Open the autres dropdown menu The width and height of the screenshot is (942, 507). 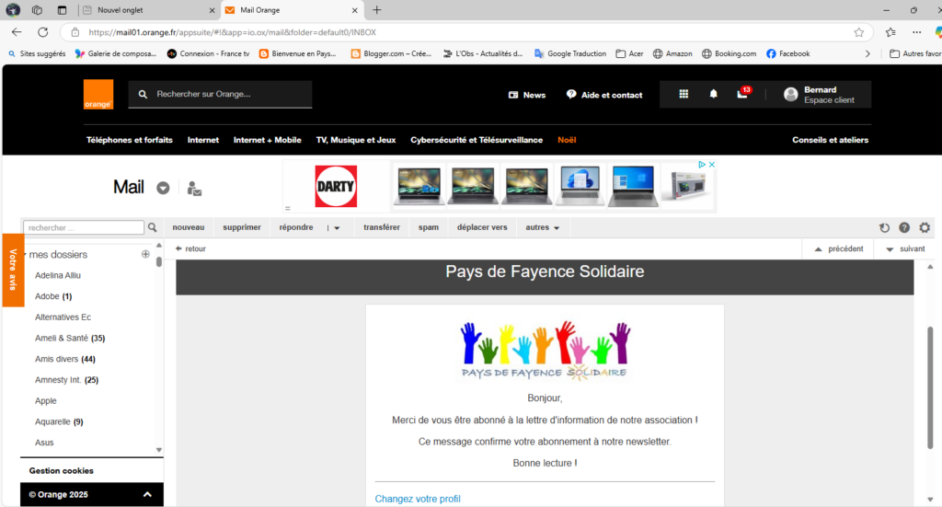tap(543, 227)
